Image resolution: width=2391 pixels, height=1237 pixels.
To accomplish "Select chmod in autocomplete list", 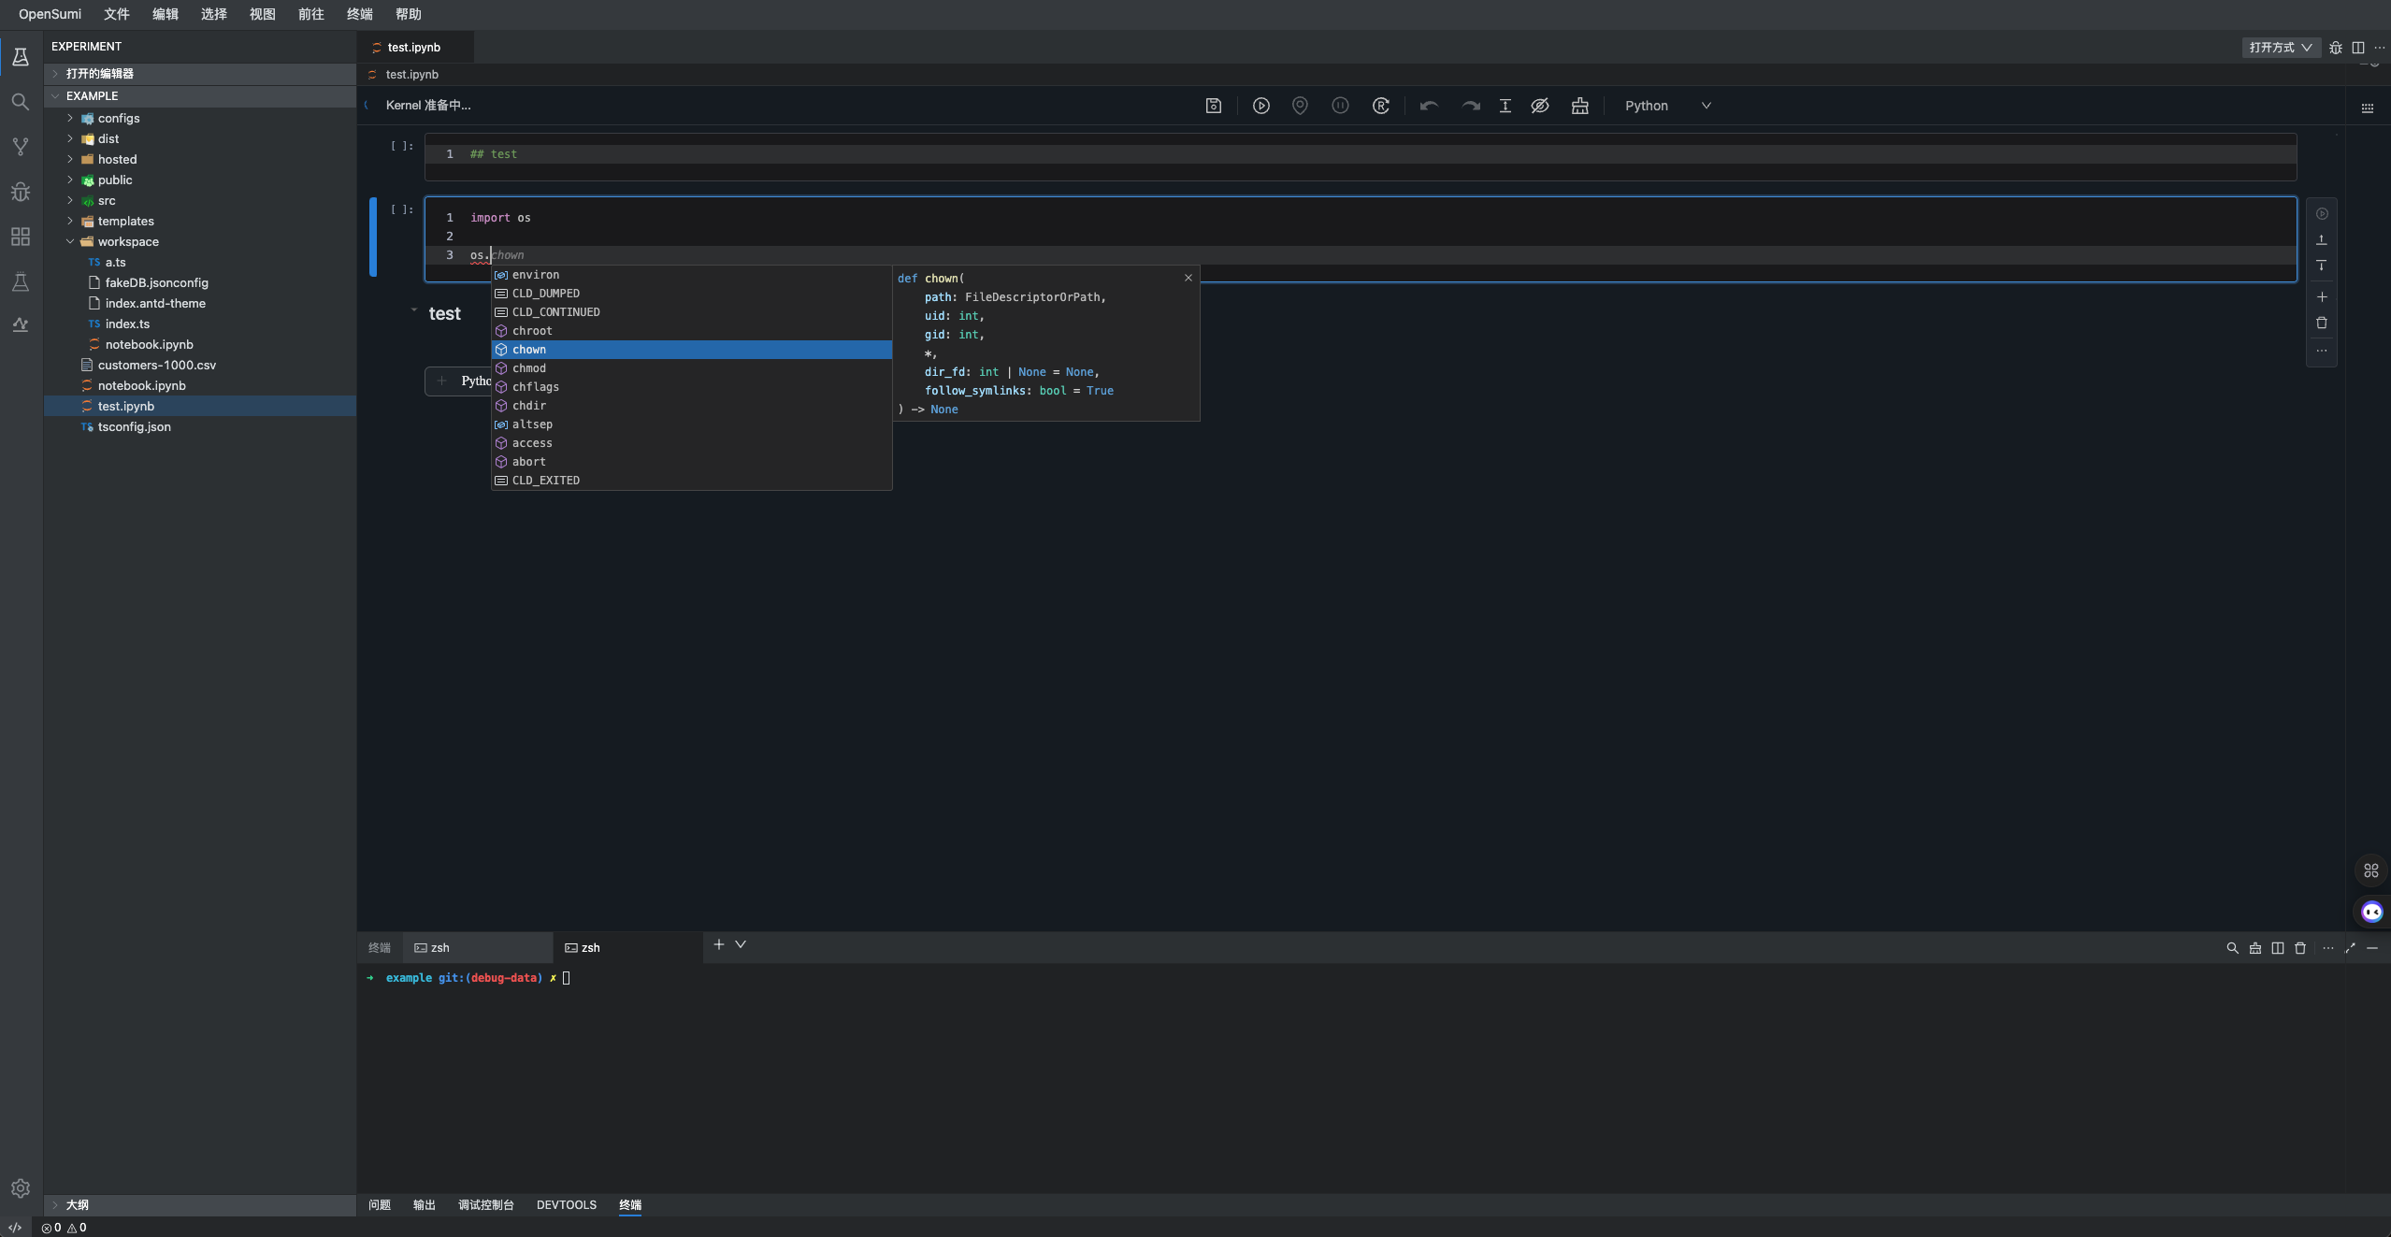I will click(691, 368).
